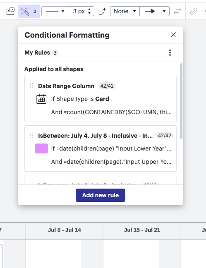Screen dimensions: 206x268
Task: Toggle the conditional formatting magic wand button
Action: (x=29, y=11)
